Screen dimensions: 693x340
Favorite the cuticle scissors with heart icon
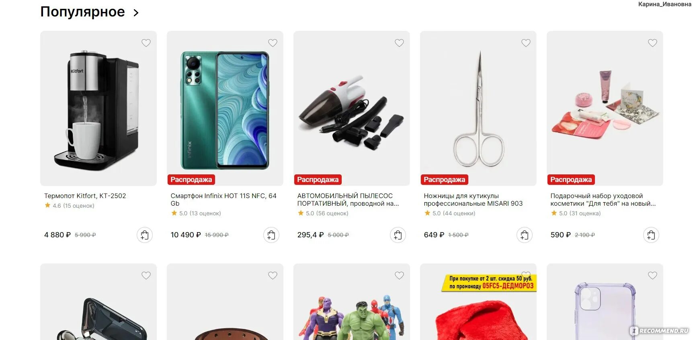[526, 43]
